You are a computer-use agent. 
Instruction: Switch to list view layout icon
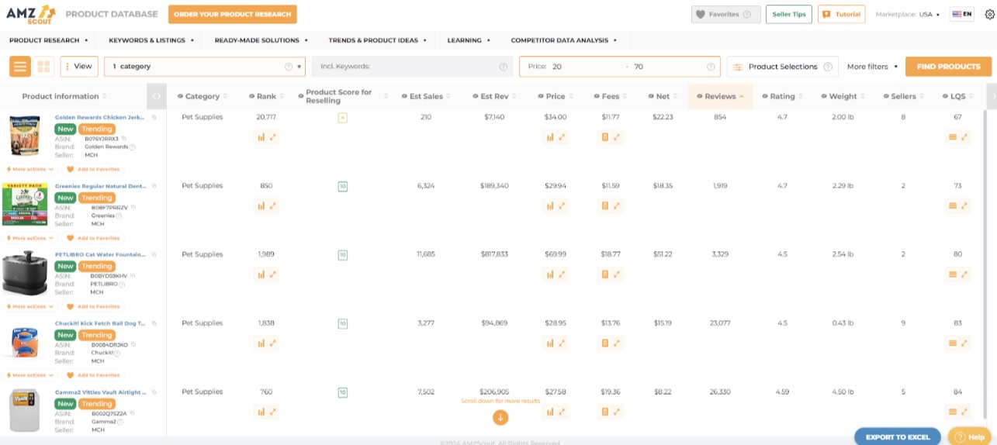20,67
